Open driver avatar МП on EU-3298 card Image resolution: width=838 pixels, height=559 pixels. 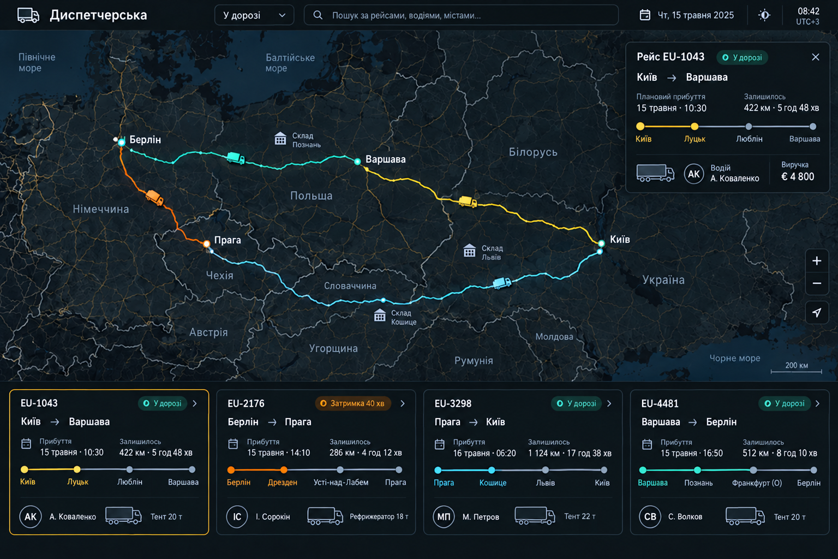click(x=444, y=516)
